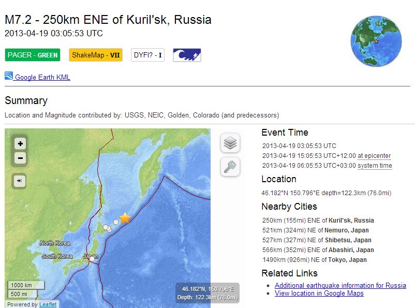Click the arrow button below zoom controls
Screen dimensions: 415x308
coord(20,181)
